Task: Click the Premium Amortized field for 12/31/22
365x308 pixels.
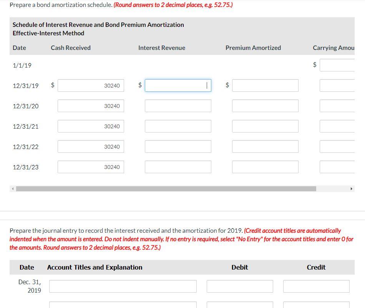Action: (265, 146)
